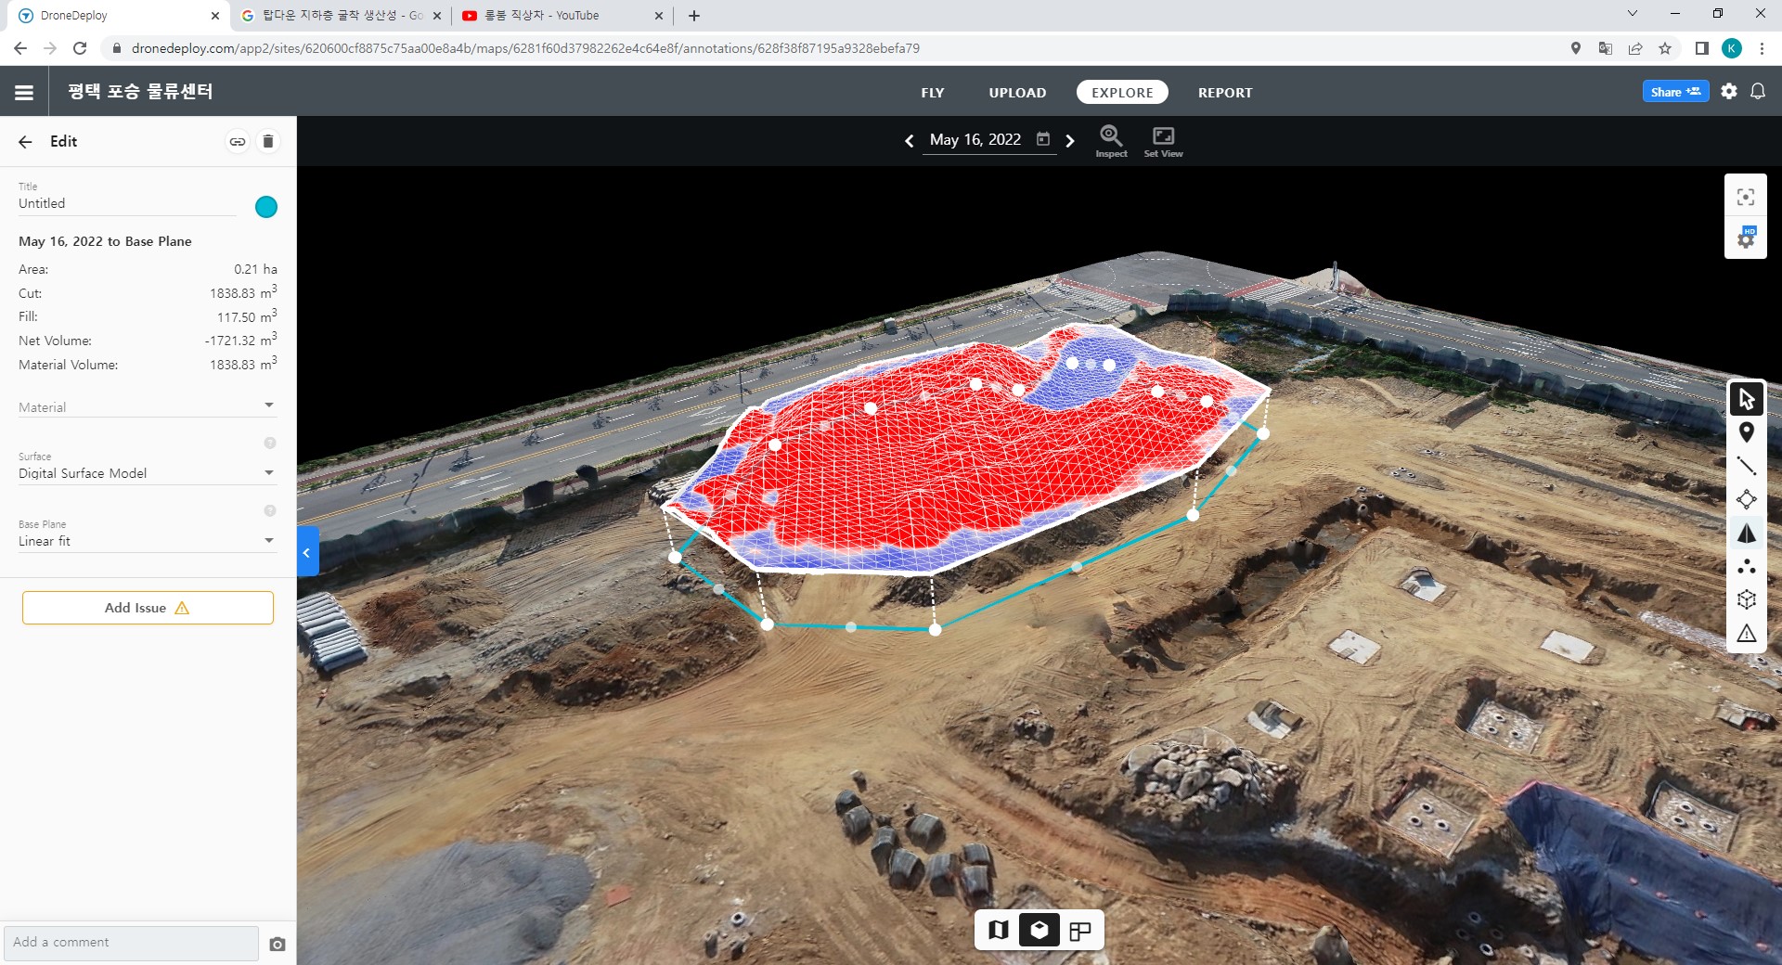1782x965 pixels.
Task: Switch to the REPORT tab
Action: tap(1224, 93)
